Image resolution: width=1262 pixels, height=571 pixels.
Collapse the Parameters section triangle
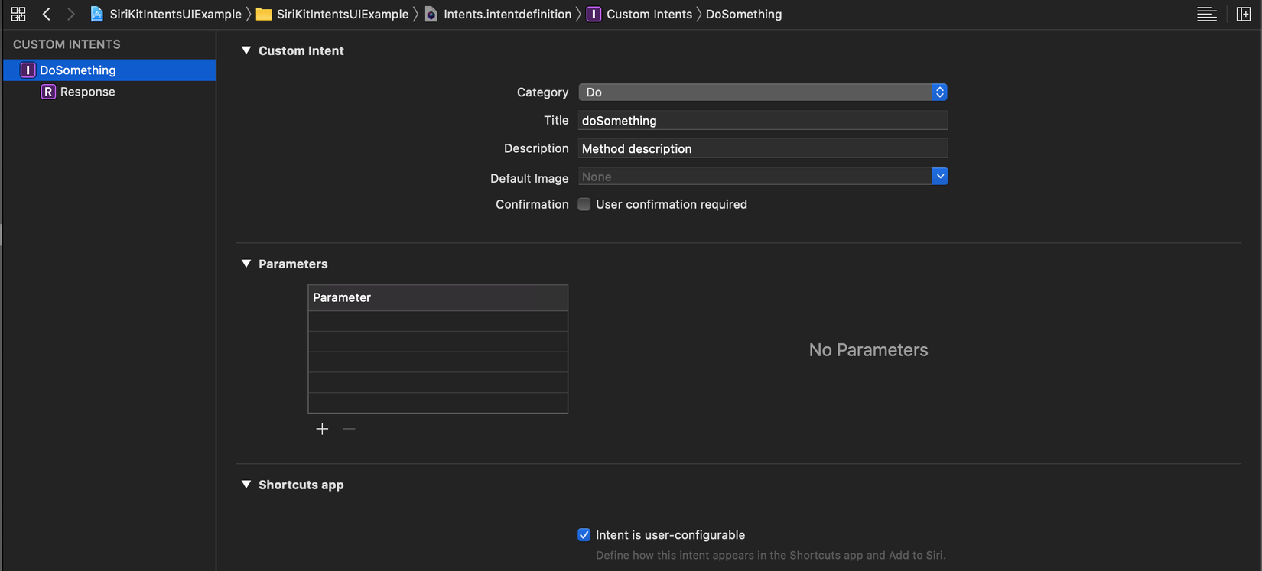coord(246,264)
